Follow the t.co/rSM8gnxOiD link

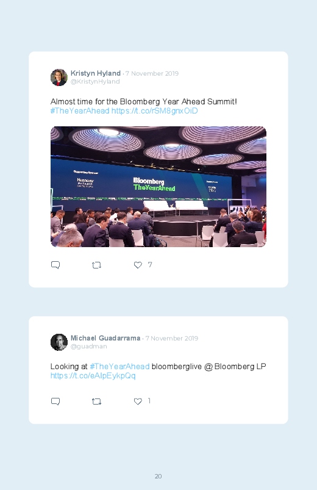click(155, 111)
